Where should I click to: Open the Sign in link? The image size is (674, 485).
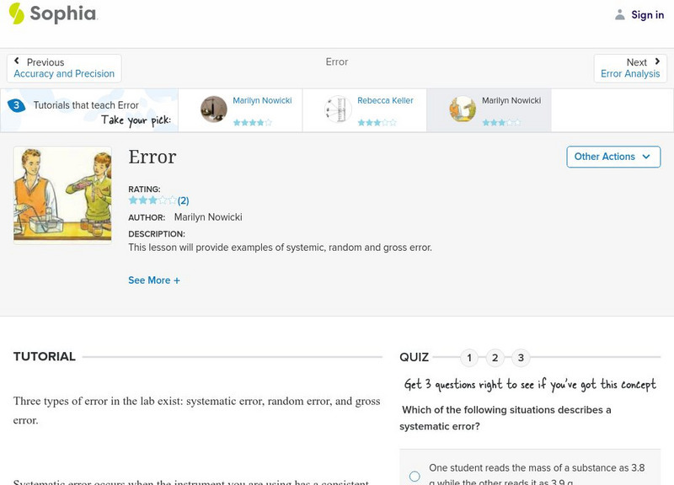(x=647, y=14)
